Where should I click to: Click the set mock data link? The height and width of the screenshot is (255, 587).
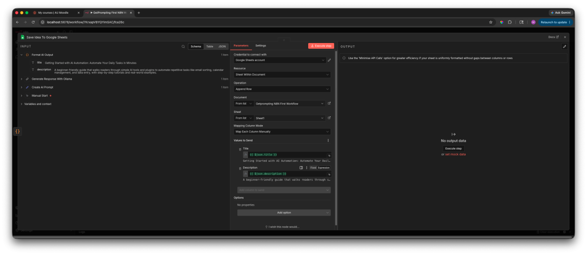(455, 154)
